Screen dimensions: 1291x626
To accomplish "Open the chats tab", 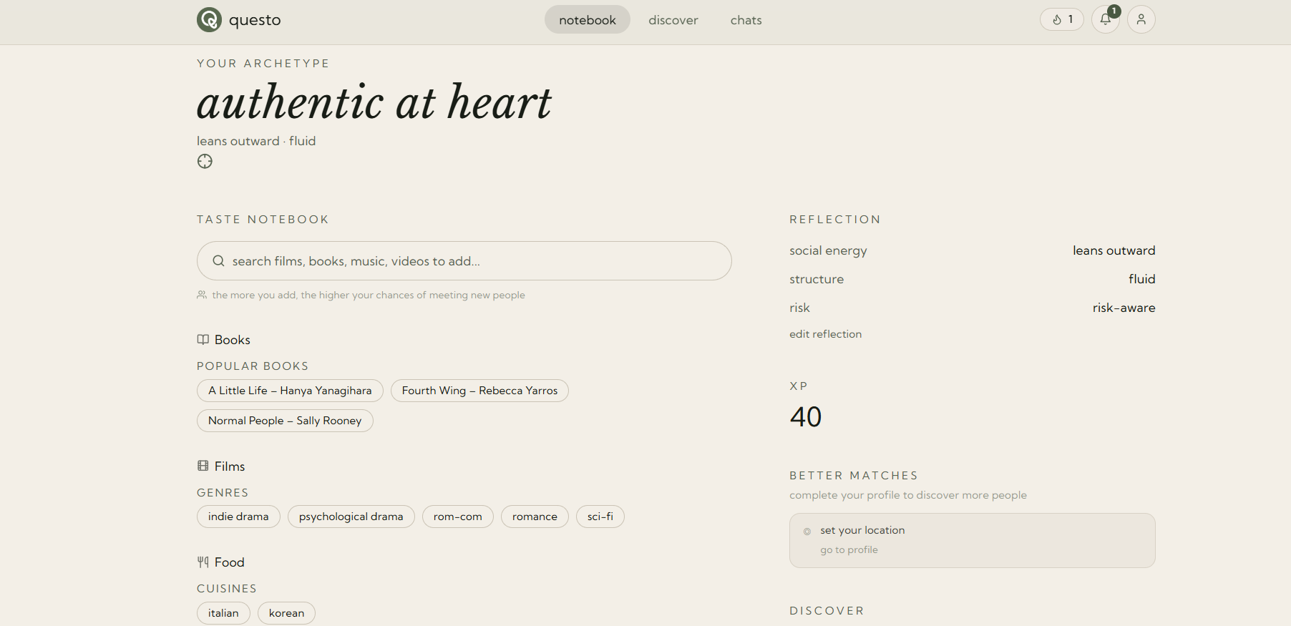I will click(746, 20).
